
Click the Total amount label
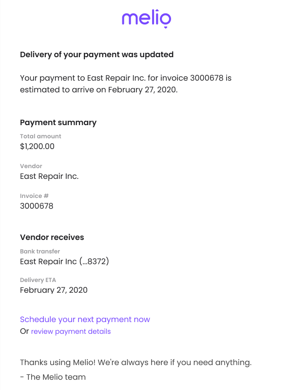tap(40, 136)
